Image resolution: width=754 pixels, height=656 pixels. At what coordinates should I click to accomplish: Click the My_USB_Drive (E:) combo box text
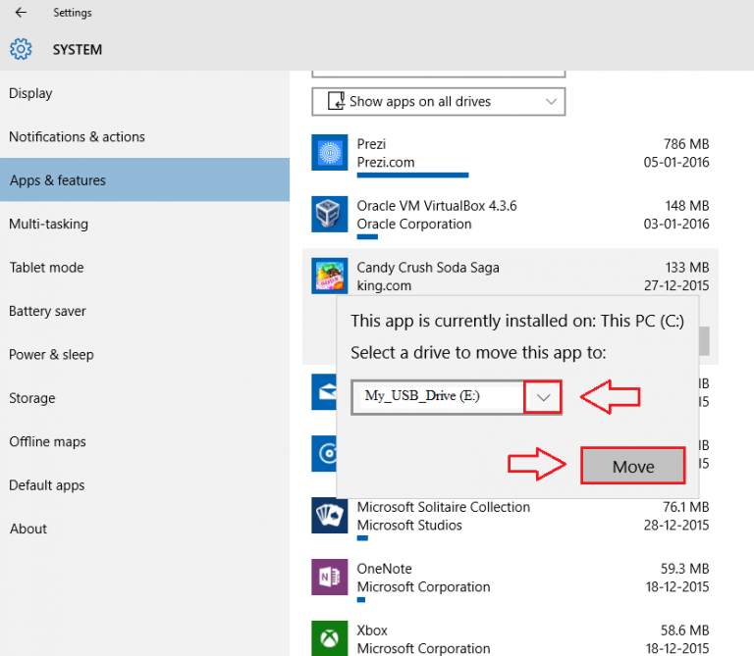click(422, 396)
